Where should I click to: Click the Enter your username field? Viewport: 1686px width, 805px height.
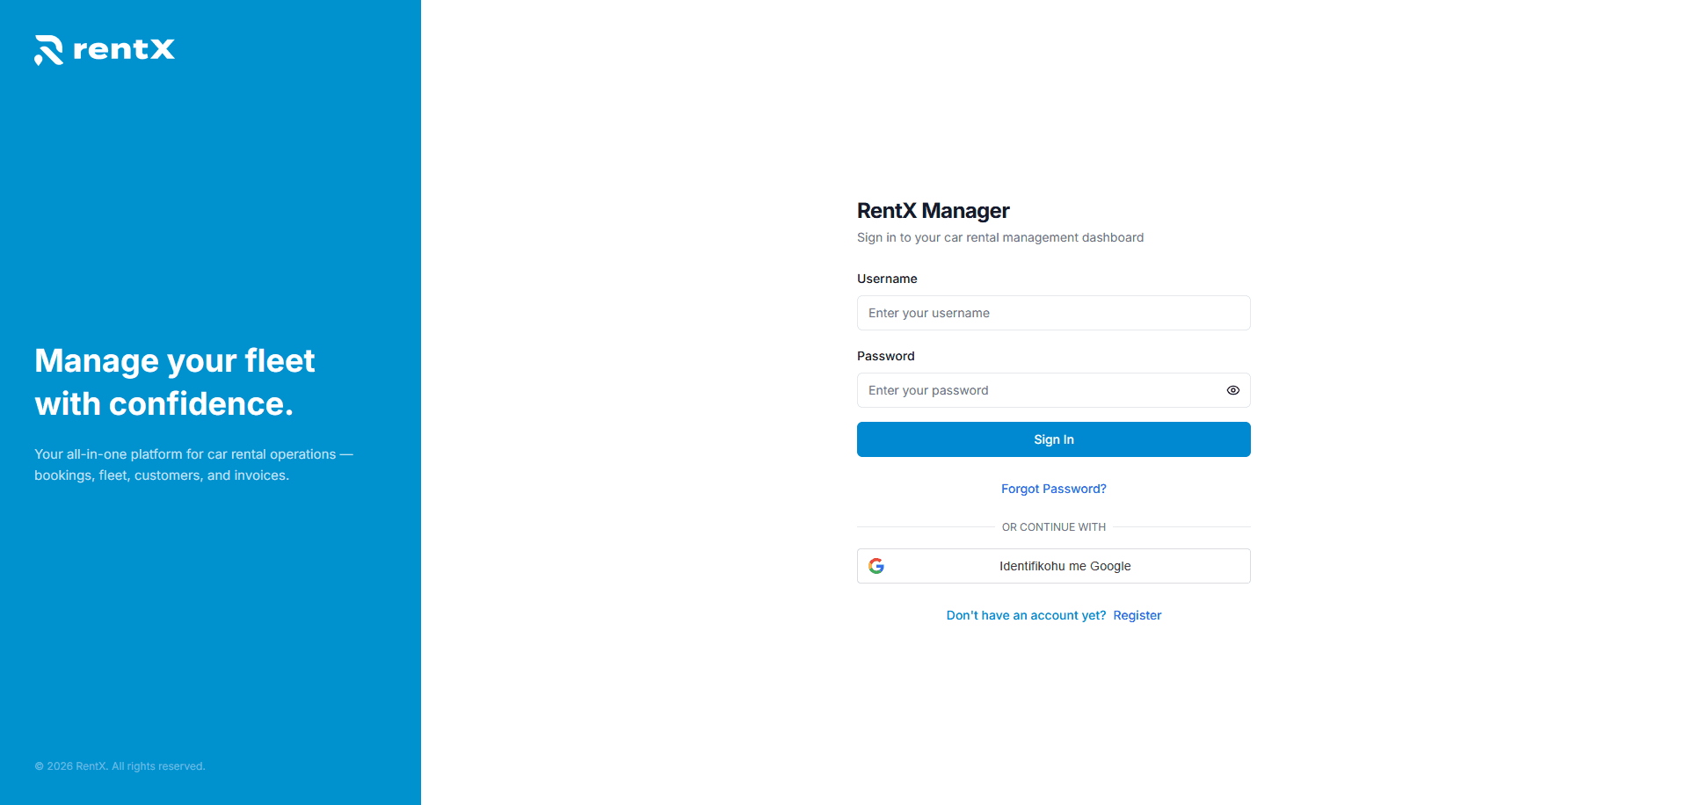click(1053, 313)
